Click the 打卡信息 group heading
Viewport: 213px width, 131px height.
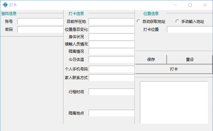click(x=76, y=13)
